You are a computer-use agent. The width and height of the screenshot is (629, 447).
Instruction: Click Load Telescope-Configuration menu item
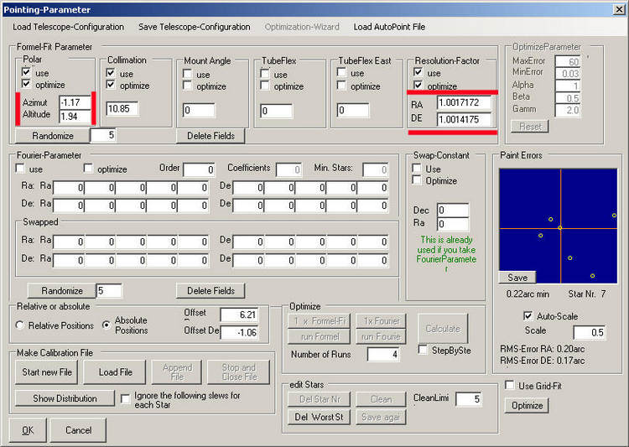click(x=68, y=27)
